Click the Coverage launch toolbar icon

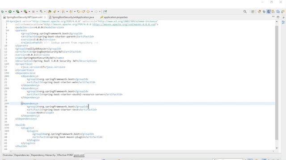coord(18,12)
